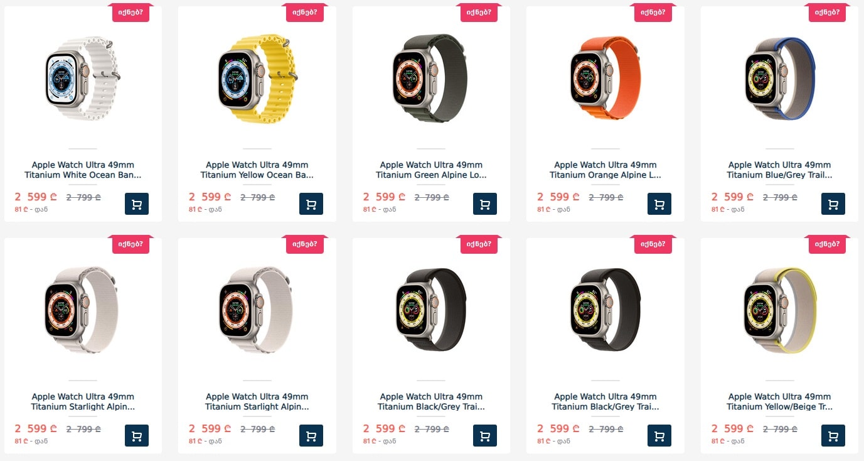The height and width of the screenshot is (461, 864).
Task: Add Yellow/Beige Trail watch to cart
Action: [x=833, y=436]
